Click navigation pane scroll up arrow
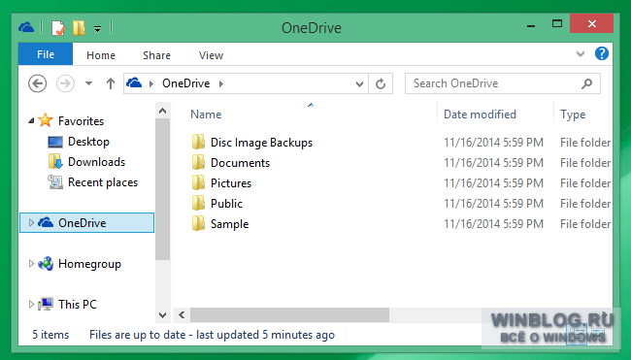The height and width of the screenshot is (360, 631). point(162,111)
